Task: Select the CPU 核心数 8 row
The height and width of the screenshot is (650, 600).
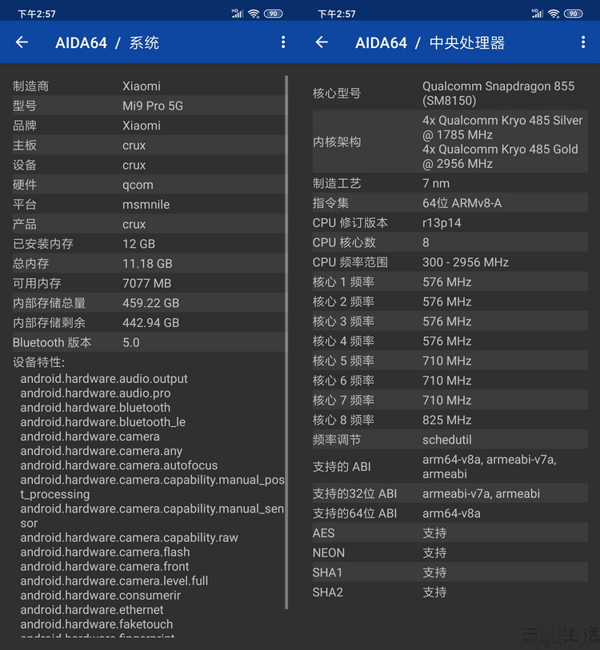Action: click(450, 242)
